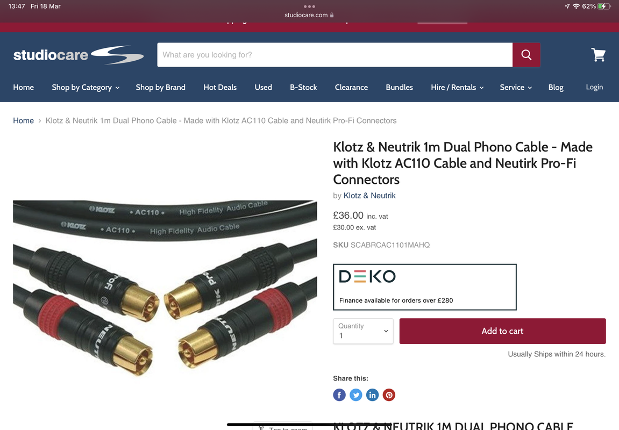Viewport: 619px width, 430px height.
Task: Open the Clearance menu item
Action: (x=351, y=87)
